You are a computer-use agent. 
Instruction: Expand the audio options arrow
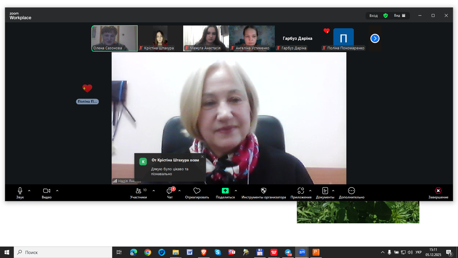[29, 191]
